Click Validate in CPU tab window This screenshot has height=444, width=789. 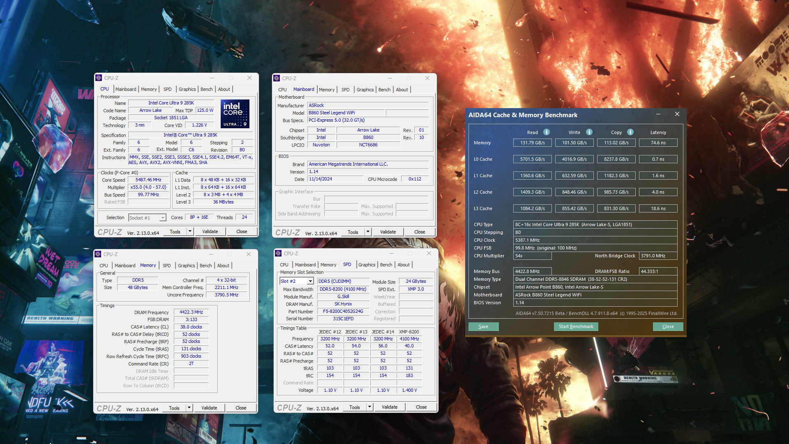210,231
